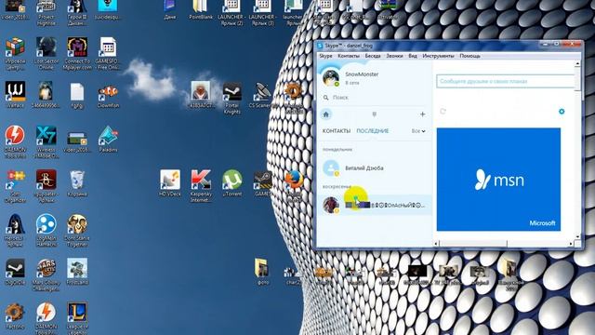Open the Warface desktop icon
The image size is (595, 335).
click(x=15, y=95)
